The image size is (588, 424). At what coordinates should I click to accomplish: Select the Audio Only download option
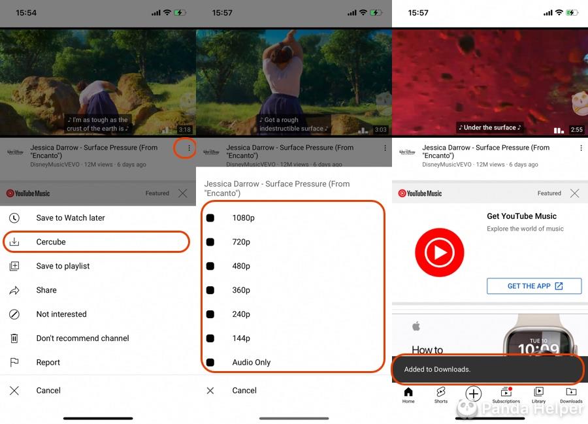(293, 362)
